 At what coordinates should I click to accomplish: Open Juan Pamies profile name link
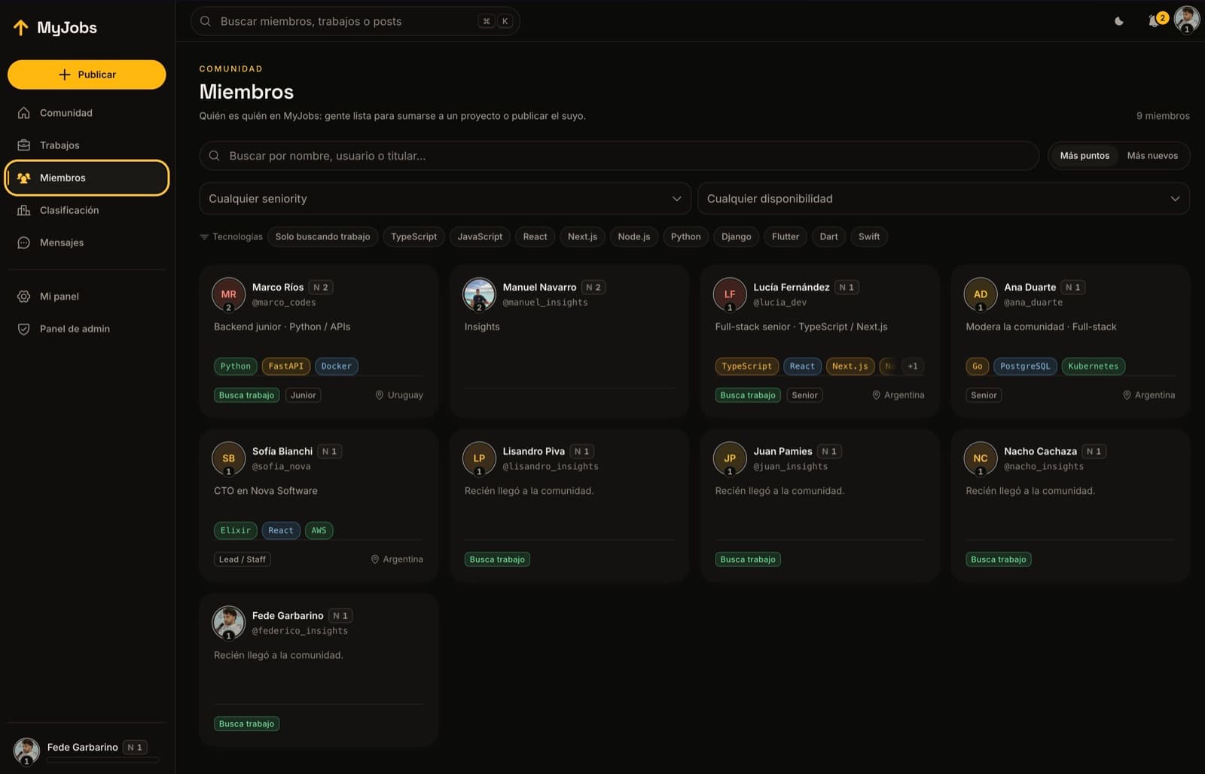[x=782, y=452]
